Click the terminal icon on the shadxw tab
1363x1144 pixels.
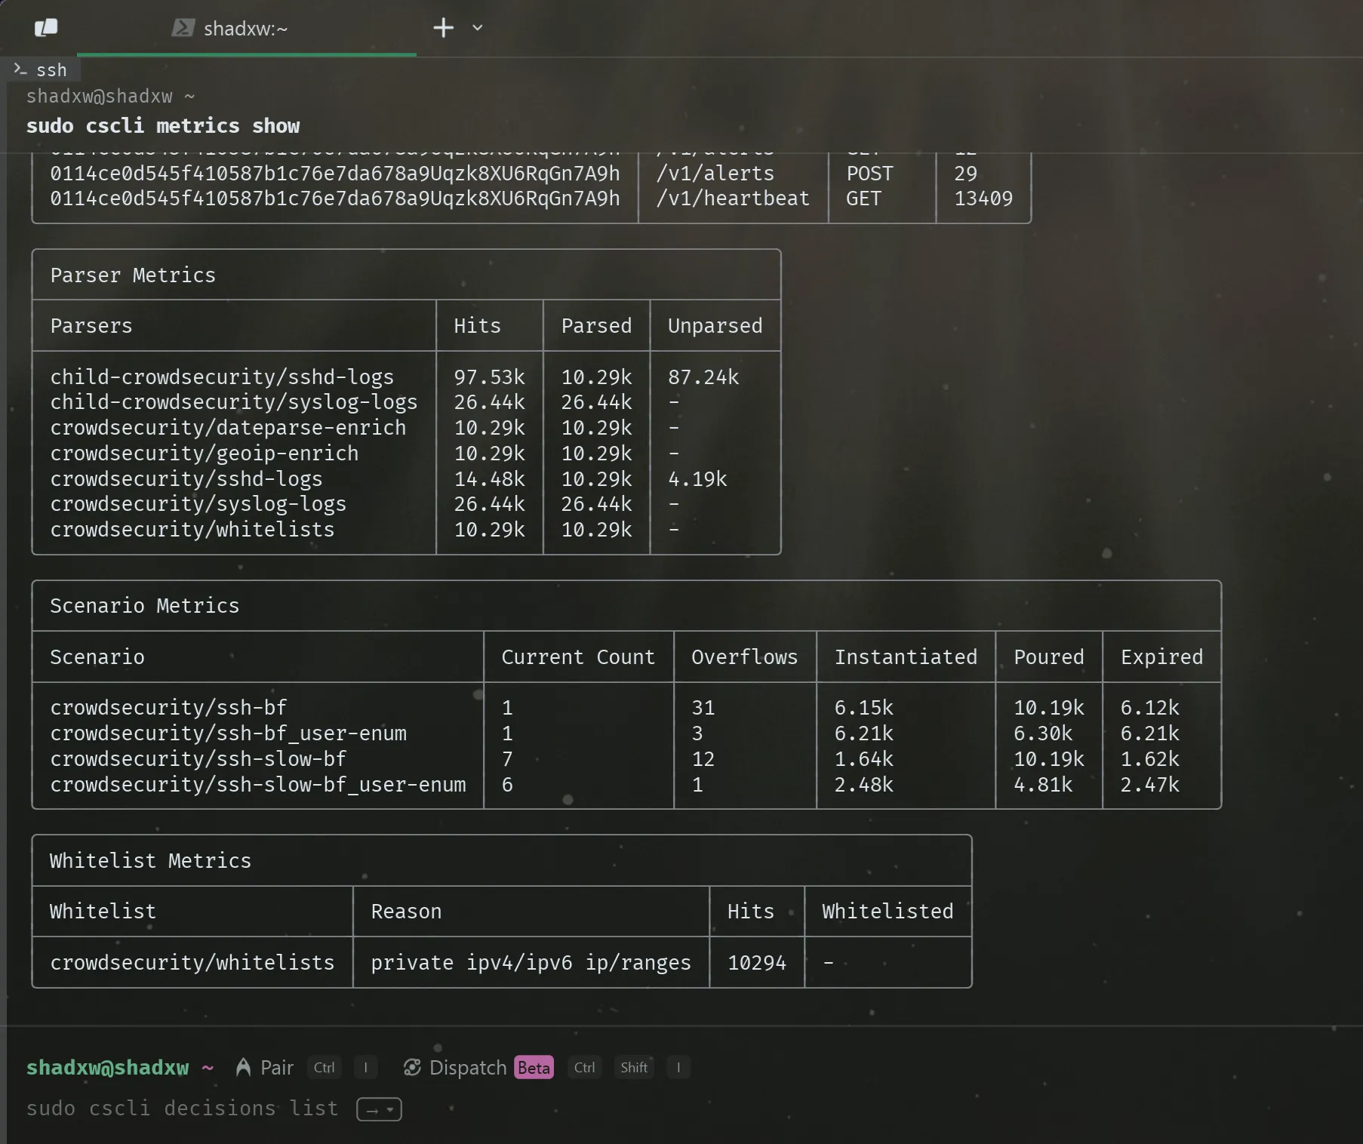(x=183, y=28)
